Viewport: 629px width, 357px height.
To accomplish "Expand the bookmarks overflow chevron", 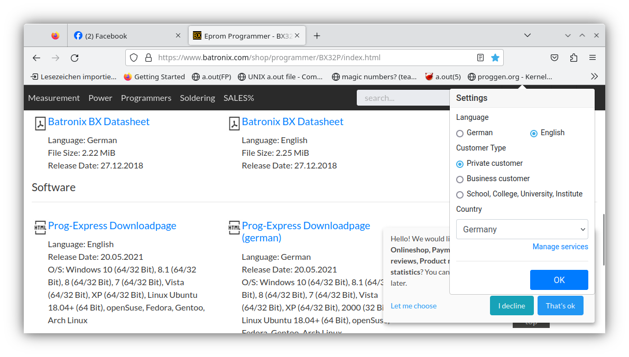I will click(x=594, y=77).
